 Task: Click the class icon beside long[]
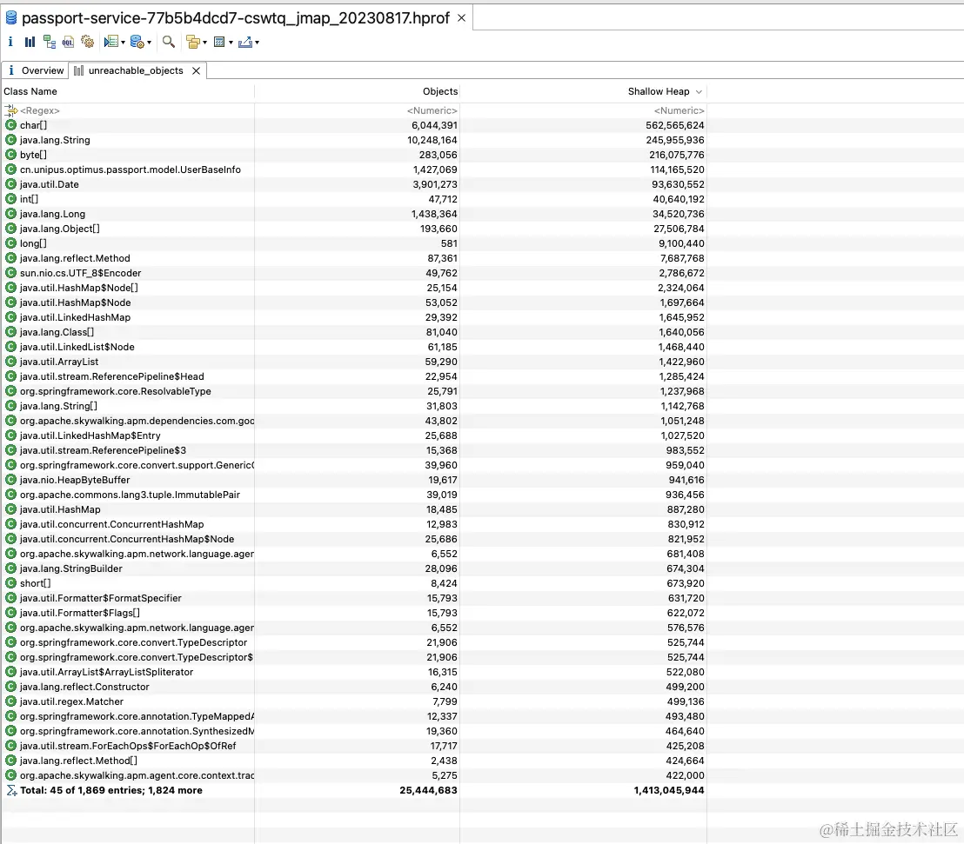click(x=10, y=243)
